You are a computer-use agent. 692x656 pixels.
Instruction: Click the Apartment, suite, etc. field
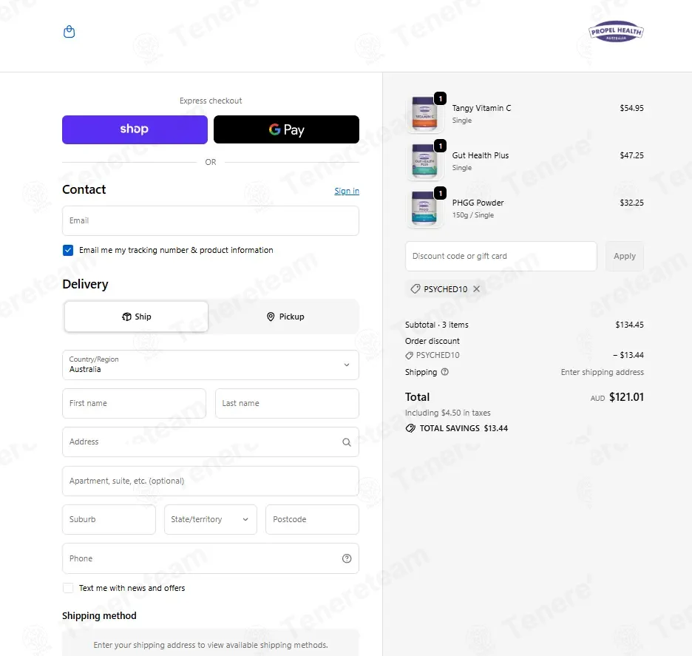(211, 481)
